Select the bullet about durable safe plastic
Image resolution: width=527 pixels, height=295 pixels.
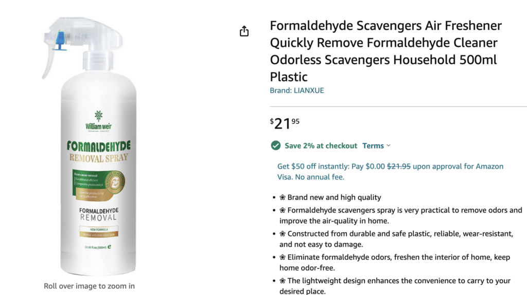coord(396,239)
